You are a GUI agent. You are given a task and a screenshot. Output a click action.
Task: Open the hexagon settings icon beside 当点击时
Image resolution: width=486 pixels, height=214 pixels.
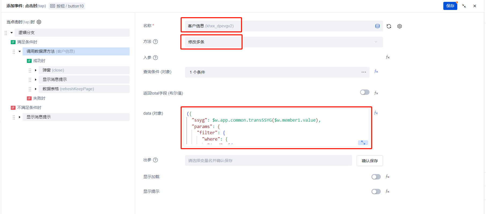tap(39, 22)
